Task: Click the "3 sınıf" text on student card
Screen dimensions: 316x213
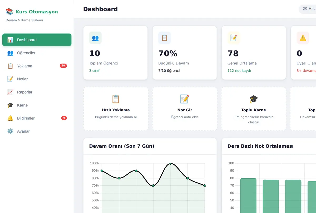Action: coord(94,71)
